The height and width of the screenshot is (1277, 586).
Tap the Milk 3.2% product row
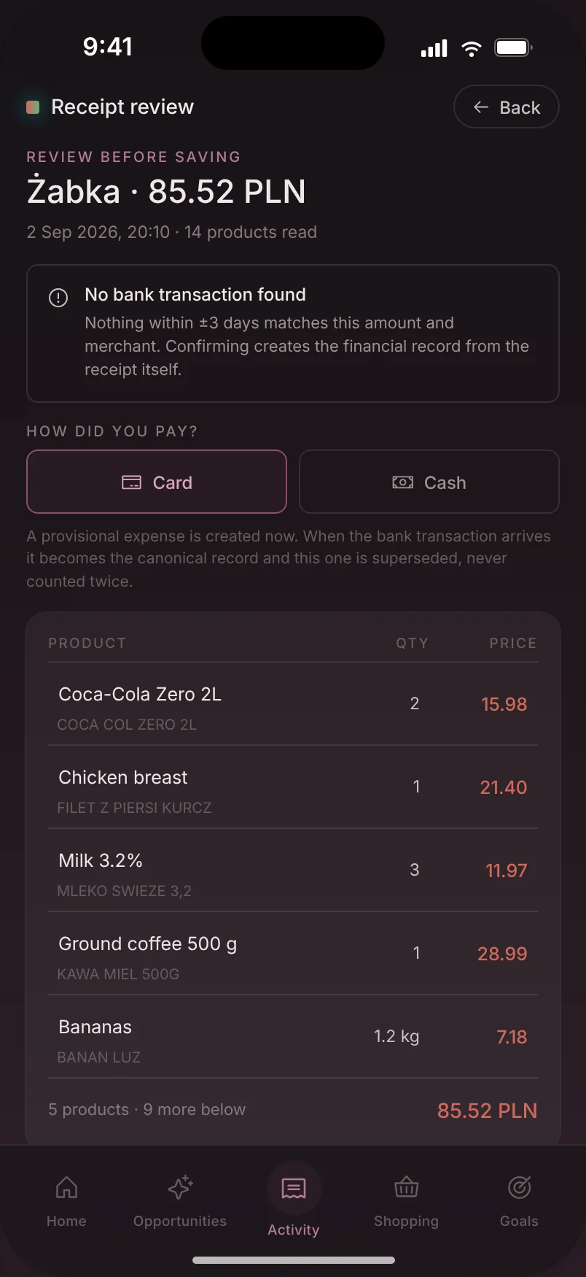pos(293,871)
